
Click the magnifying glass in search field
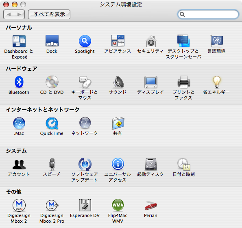(x=182, y=14)
